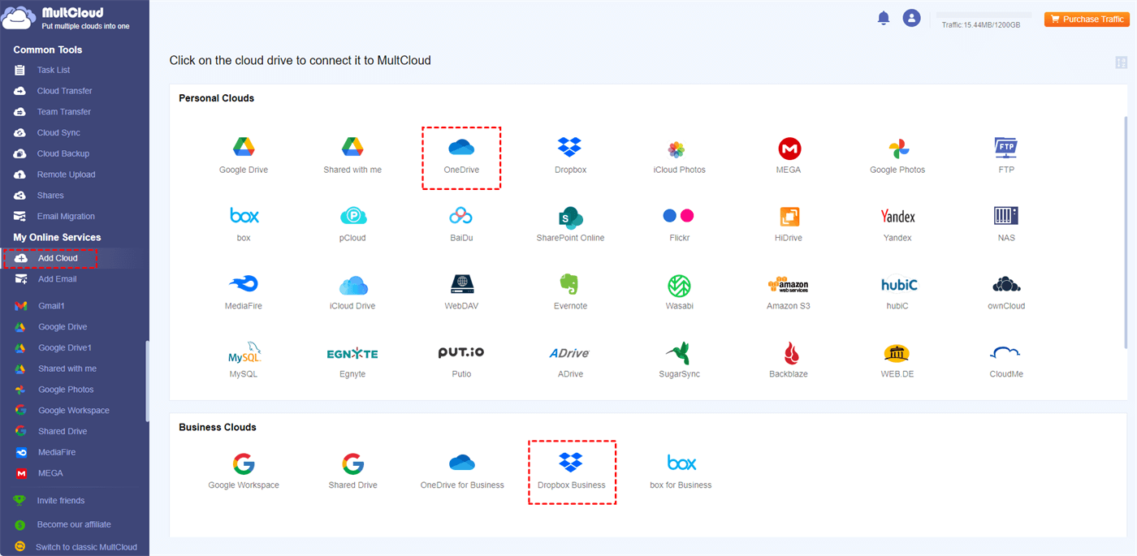Connect the MySQL option
This screenshot has height=556, width=1137.
point(244,360)
